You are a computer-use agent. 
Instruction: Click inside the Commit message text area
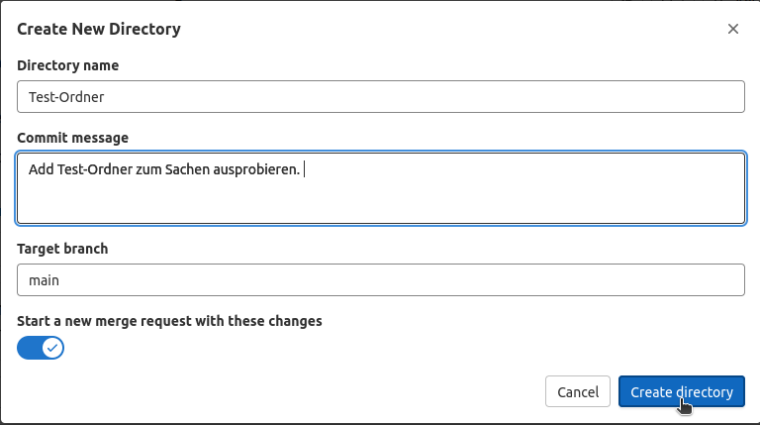pos(381,188)
